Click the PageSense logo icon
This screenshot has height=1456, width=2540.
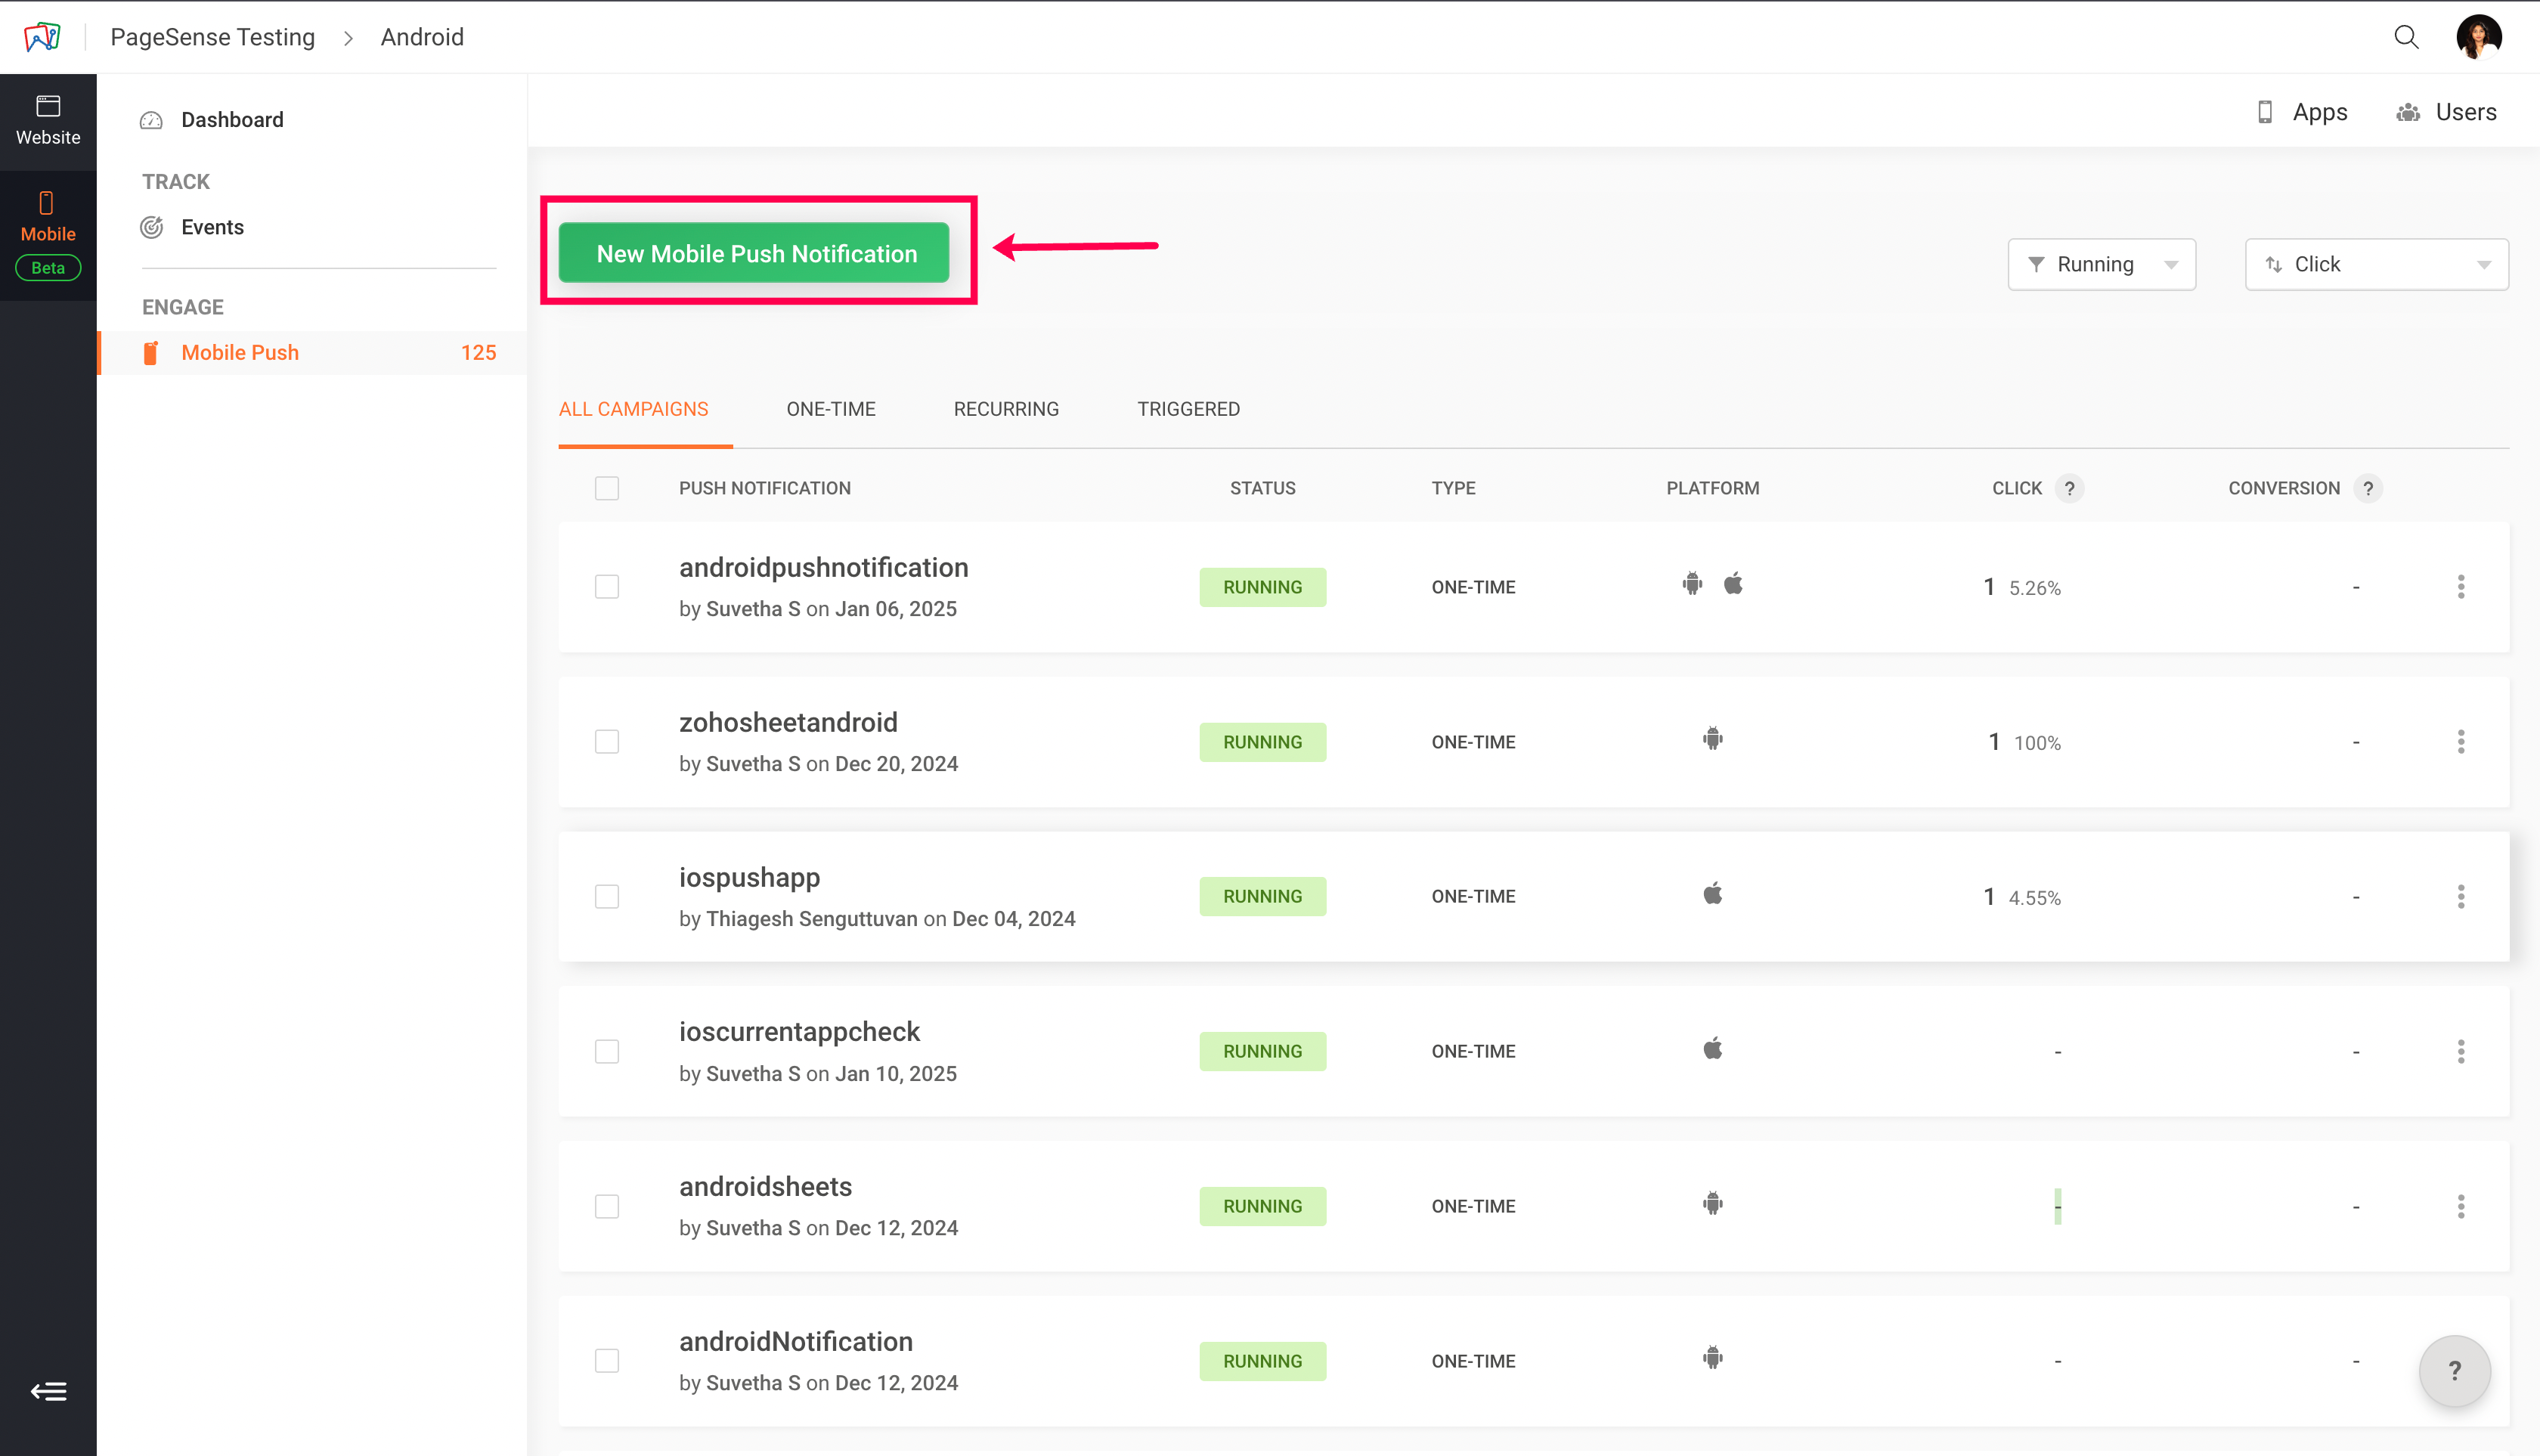coord(42,37)
